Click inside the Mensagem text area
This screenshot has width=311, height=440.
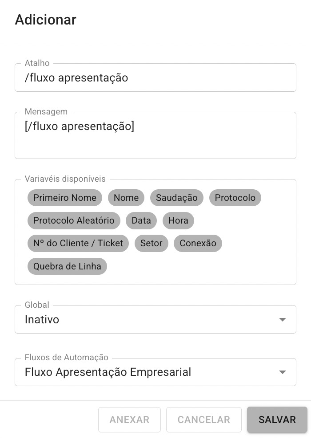pos(155,135)
